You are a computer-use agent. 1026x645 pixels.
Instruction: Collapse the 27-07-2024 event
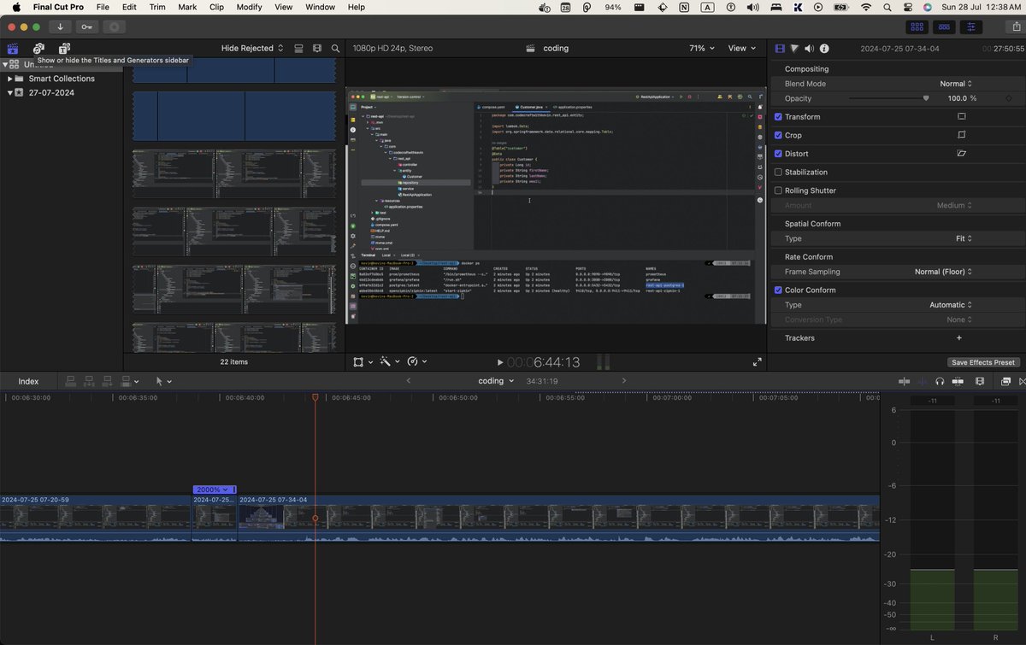point(10,92)
